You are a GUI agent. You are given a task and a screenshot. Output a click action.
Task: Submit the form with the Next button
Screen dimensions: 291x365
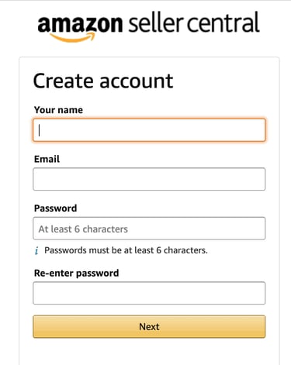[149, 326]
